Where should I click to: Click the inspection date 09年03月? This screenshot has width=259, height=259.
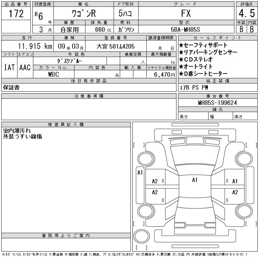(71, 47)
